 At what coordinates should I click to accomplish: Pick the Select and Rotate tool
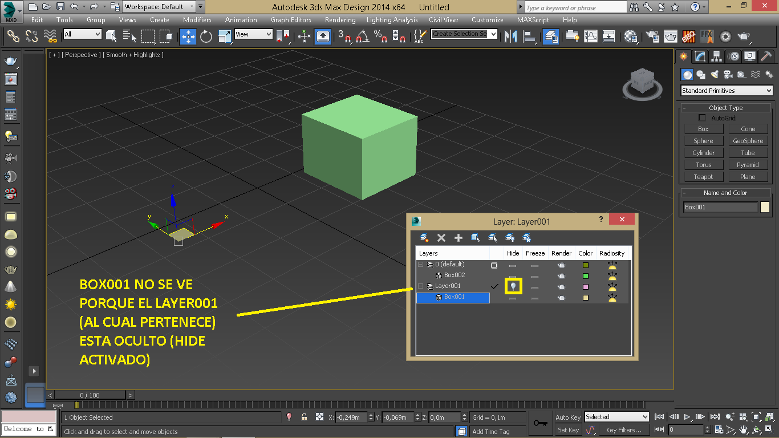pos(206,36)
